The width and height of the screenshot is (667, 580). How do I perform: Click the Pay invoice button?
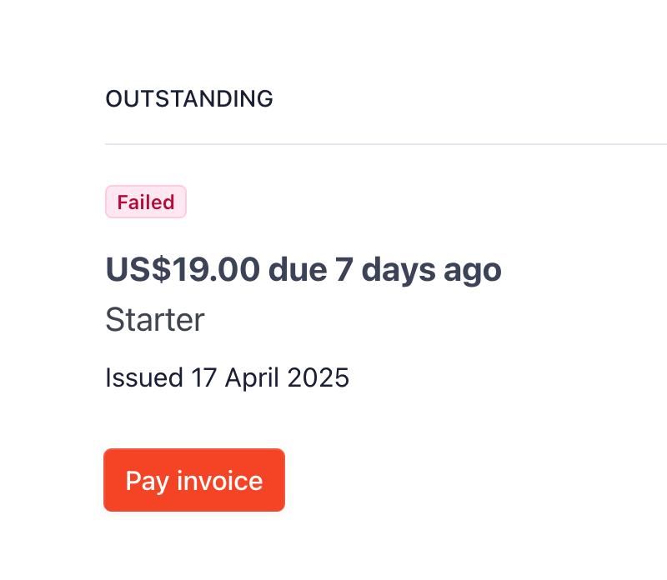pyautogui.click(x=194, y=480)
